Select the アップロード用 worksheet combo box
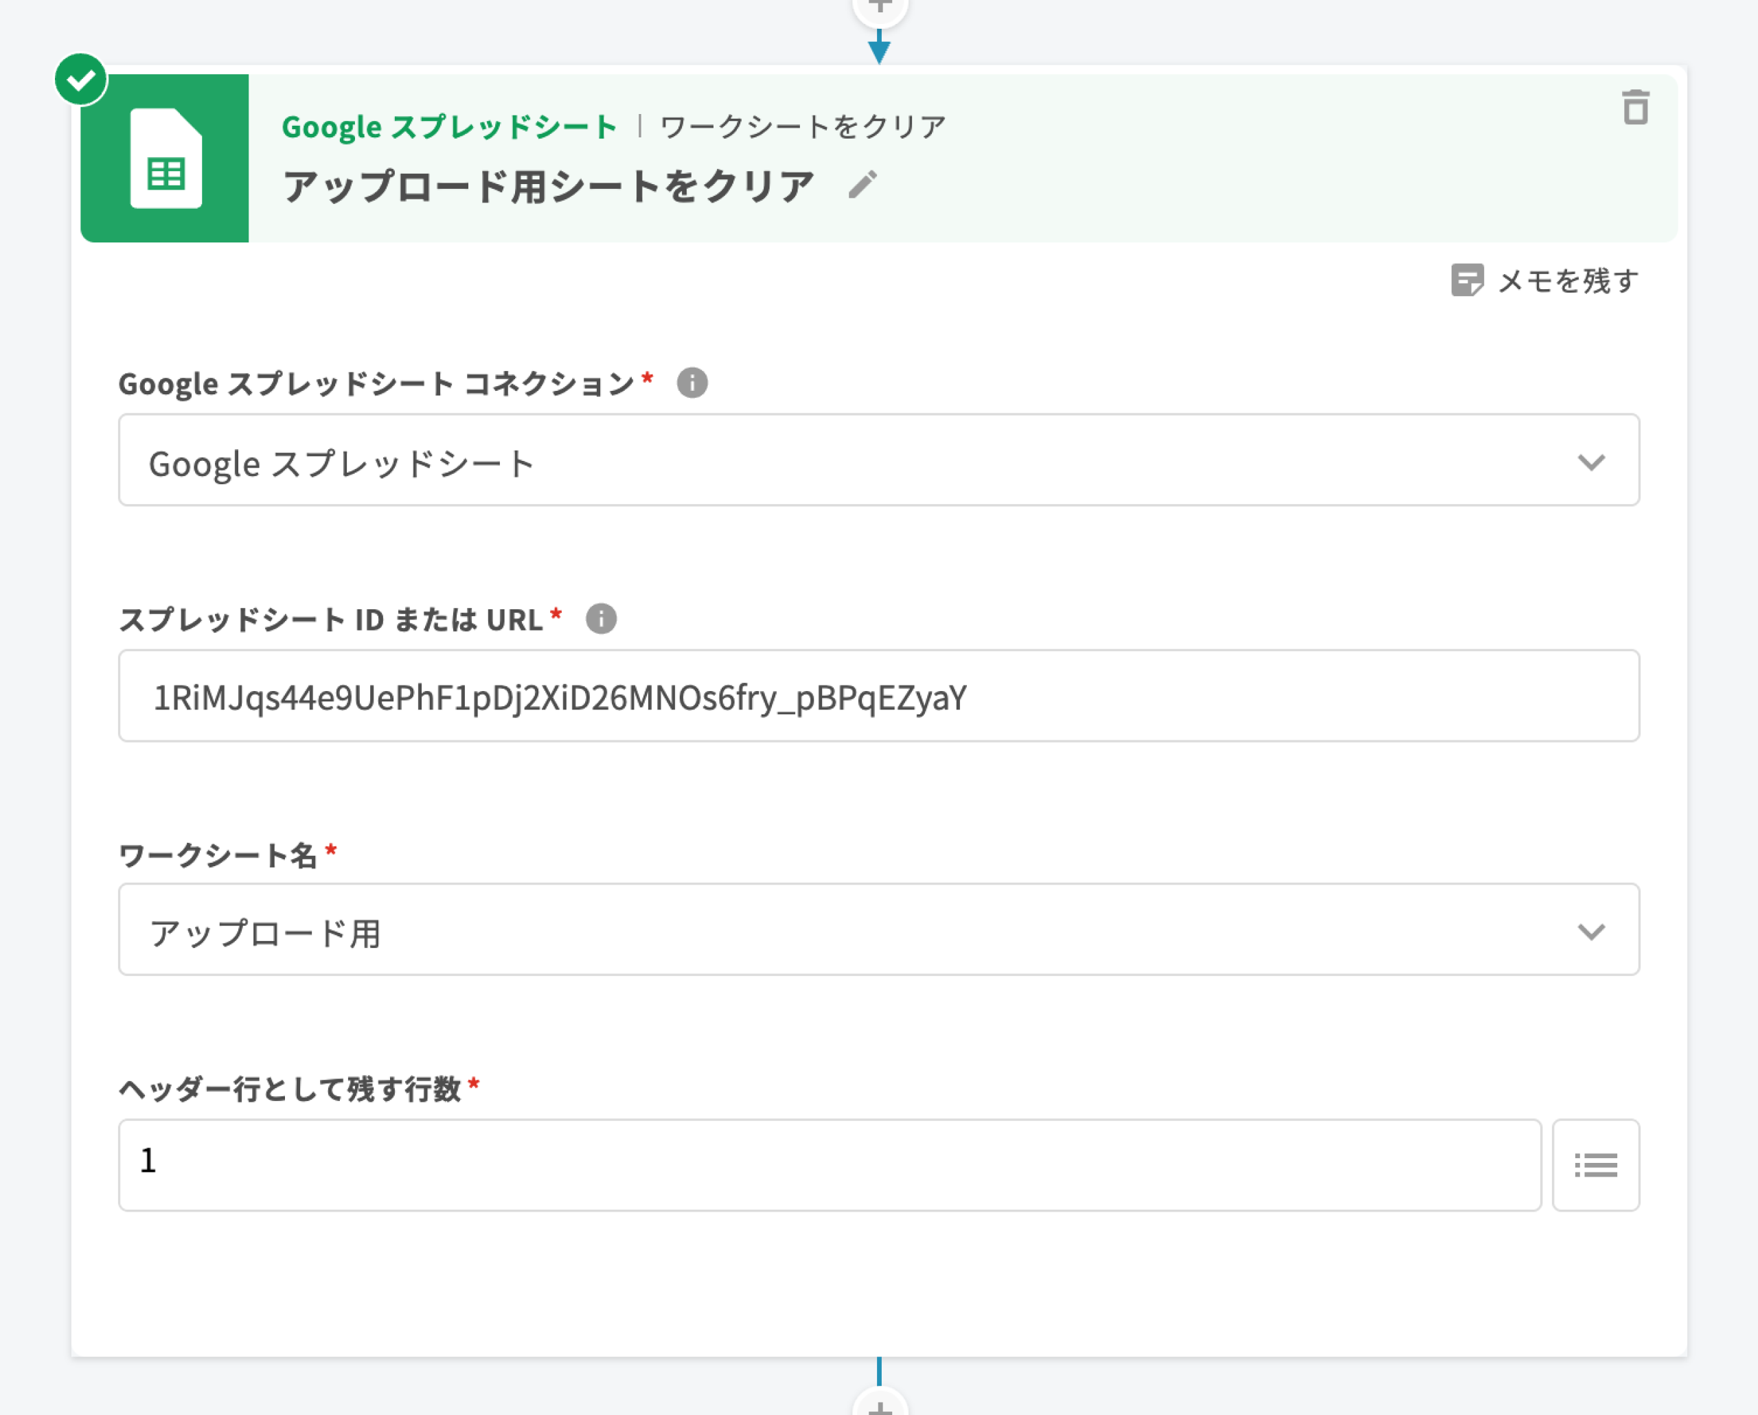1758x1415 pixels. [x=815, y=931]
